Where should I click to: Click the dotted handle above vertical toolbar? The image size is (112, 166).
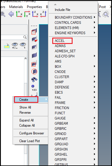[x=34, y=26]
